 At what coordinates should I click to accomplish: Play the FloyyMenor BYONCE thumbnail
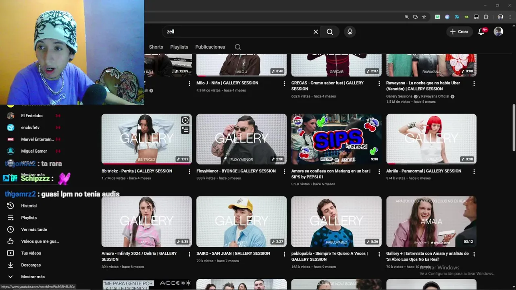click(241, 139)
